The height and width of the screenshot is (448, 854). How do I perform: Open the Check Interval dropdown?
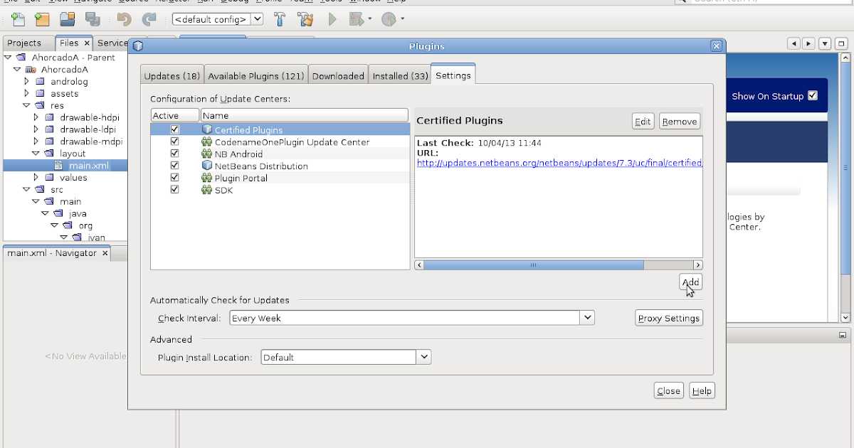click(x=587, y=317)
